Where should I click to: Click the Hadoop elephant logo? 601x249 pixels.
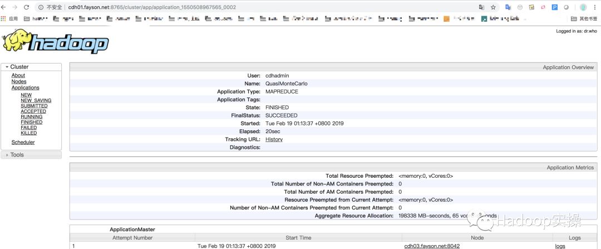pos(55,43)
